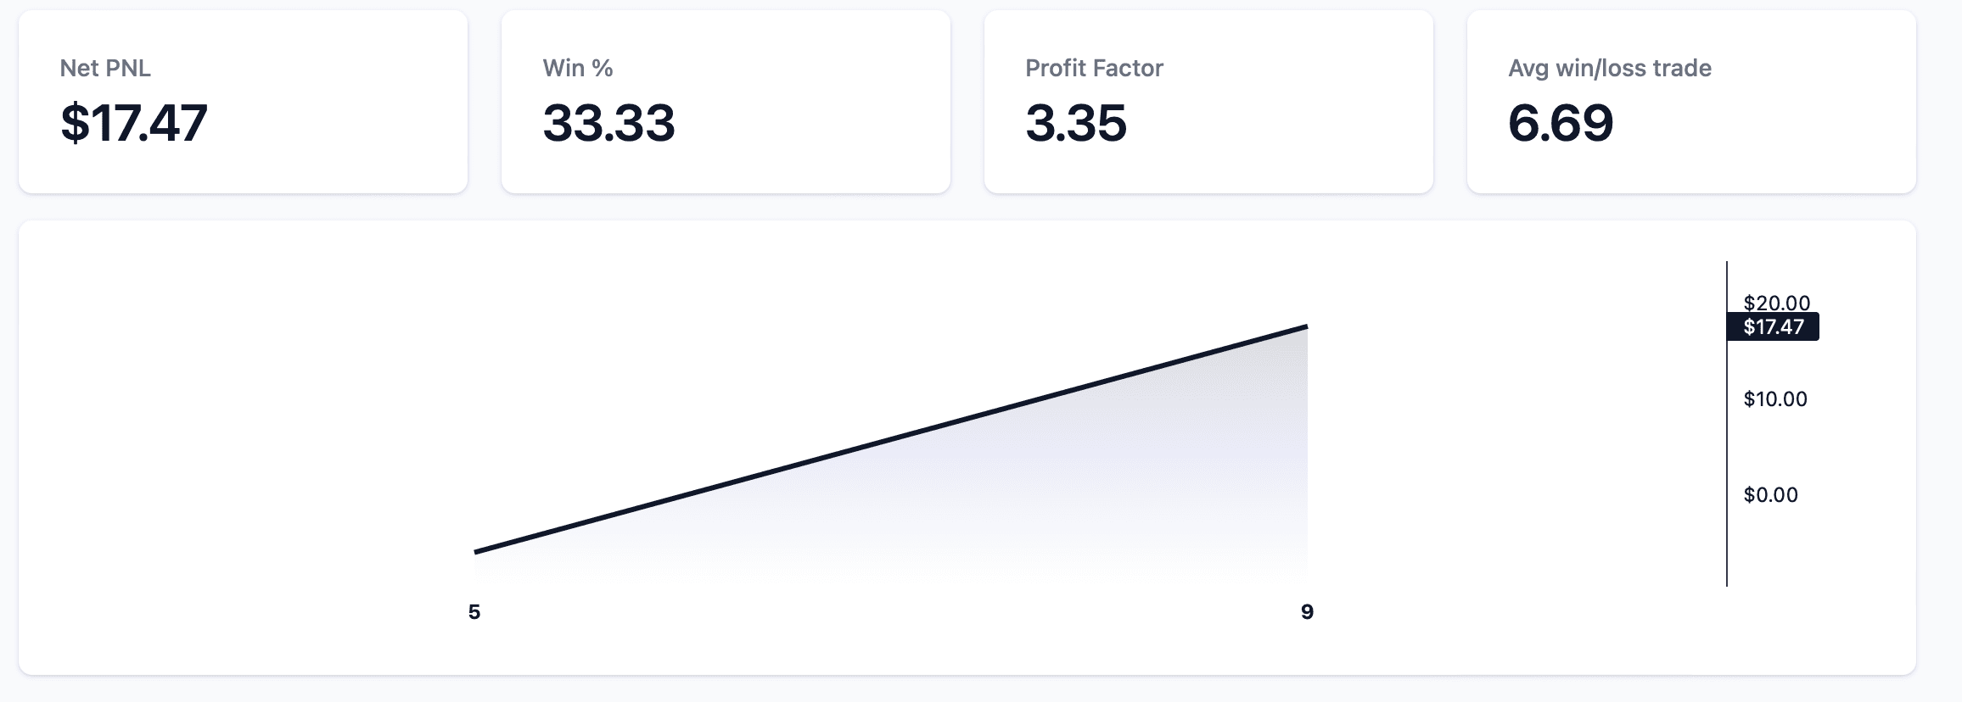Select the $17.47 Net PNL value

(134, 123)
